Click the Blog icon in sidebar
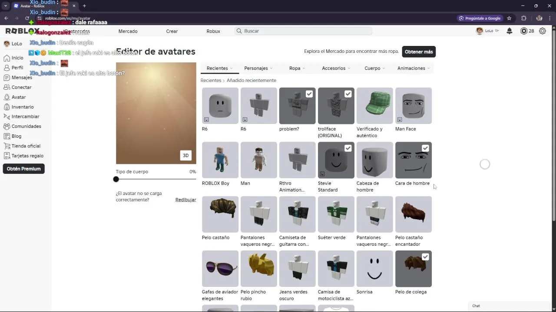Screen dimensions: 556x312 pos(7,136)
